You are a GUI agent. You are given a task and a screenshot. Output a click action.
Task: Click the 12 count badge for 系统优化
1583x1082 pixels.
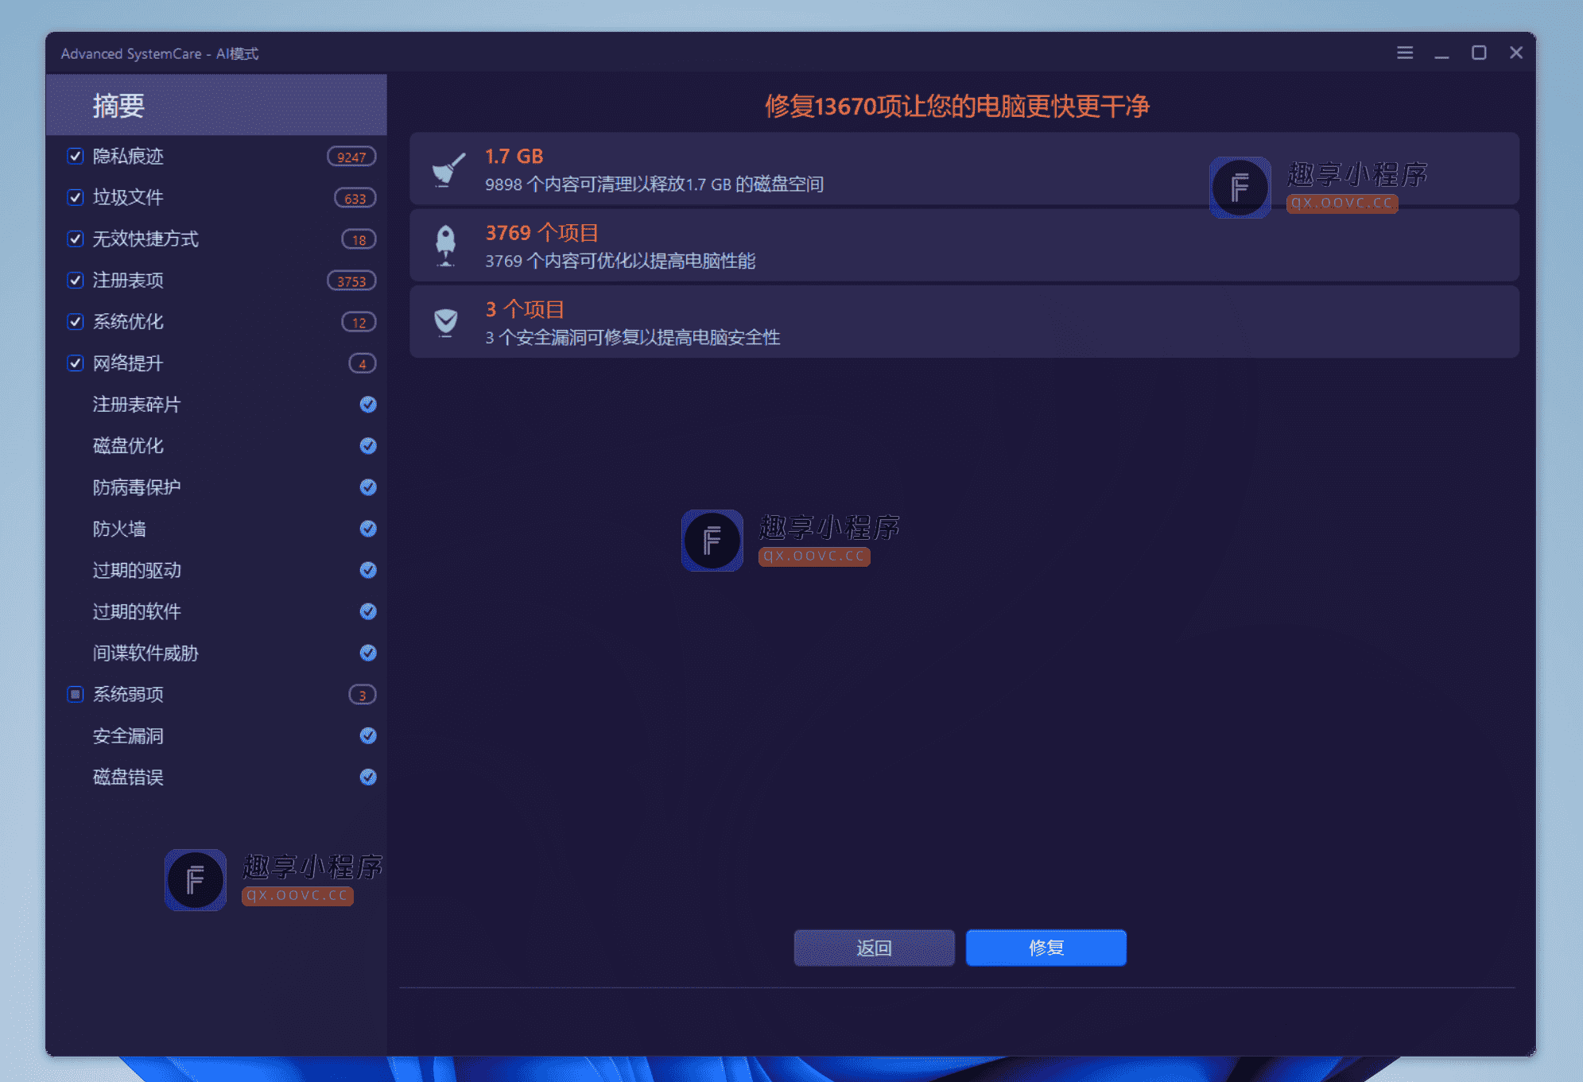click(x=359, y=322)
